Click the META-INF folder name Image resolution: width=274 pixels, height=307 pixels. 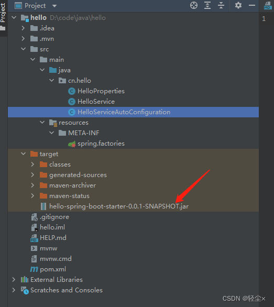84,133
